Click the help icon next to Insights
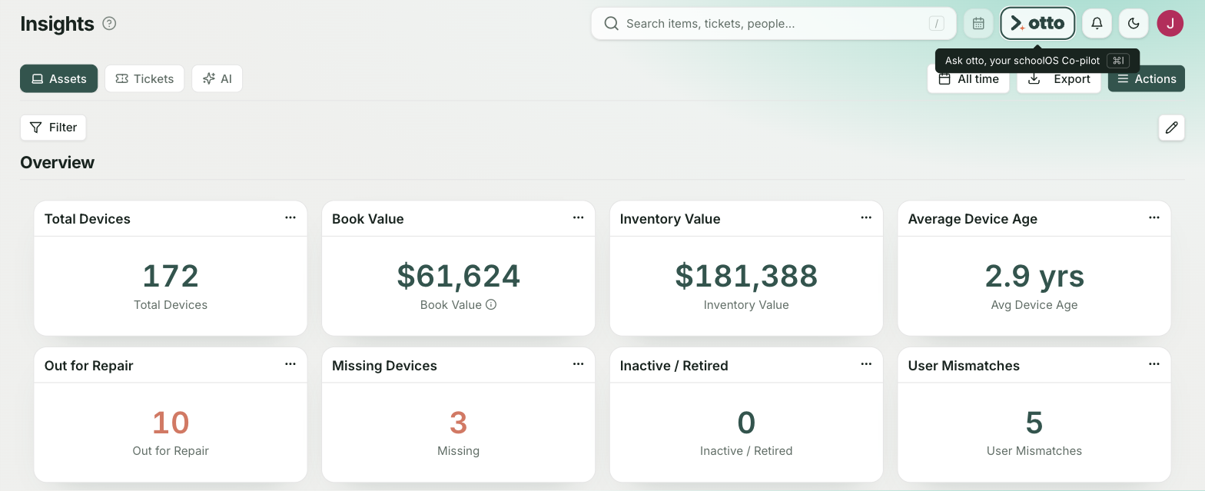This screenshot has width=1205, height=491. point(109,24)
